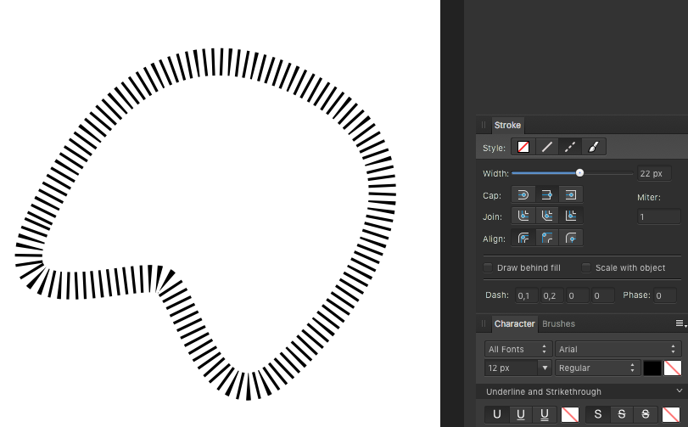Apply single underline style
This screenshot has width=688, height=427.
[520, 414]
